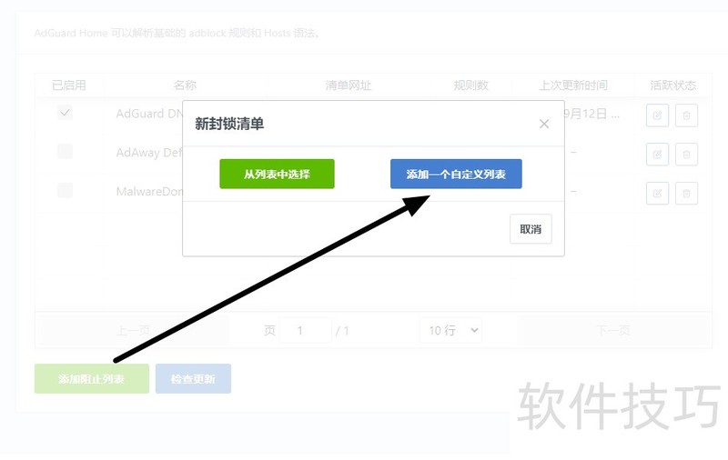728x460 pixels.
Task: Click the green 从列表中选择 button
Action: point(277,174)
